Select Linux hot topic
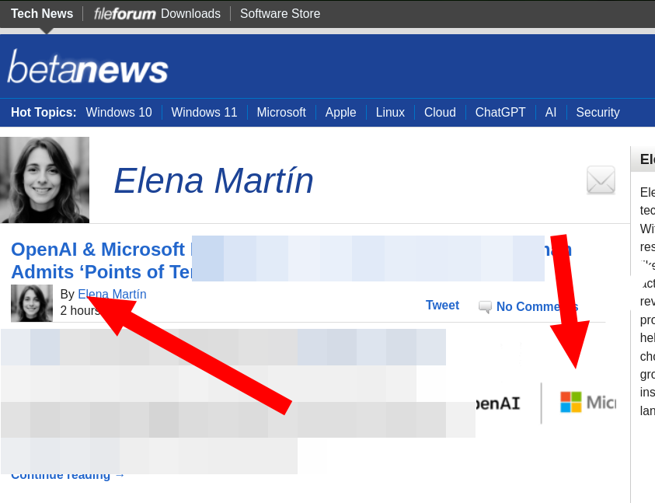Screen dimensions: 655x503 point(390,113)
